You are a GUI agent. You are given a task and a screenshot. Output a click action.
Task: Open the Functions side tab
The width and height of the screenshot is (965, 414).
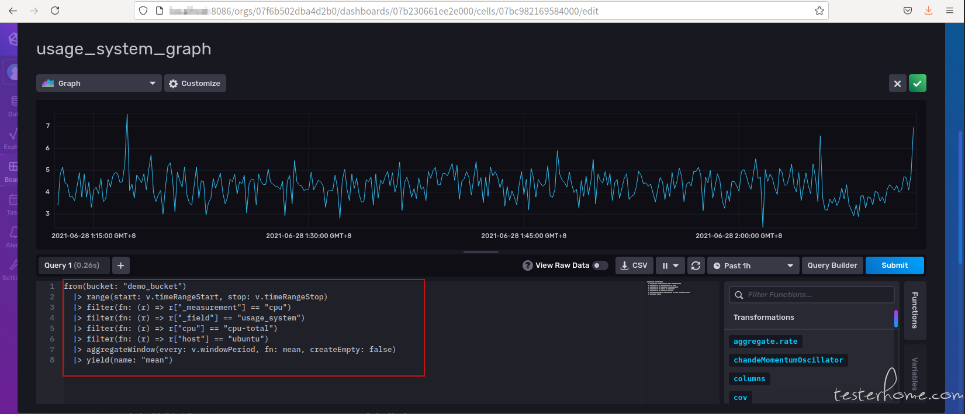coord(915,310)
